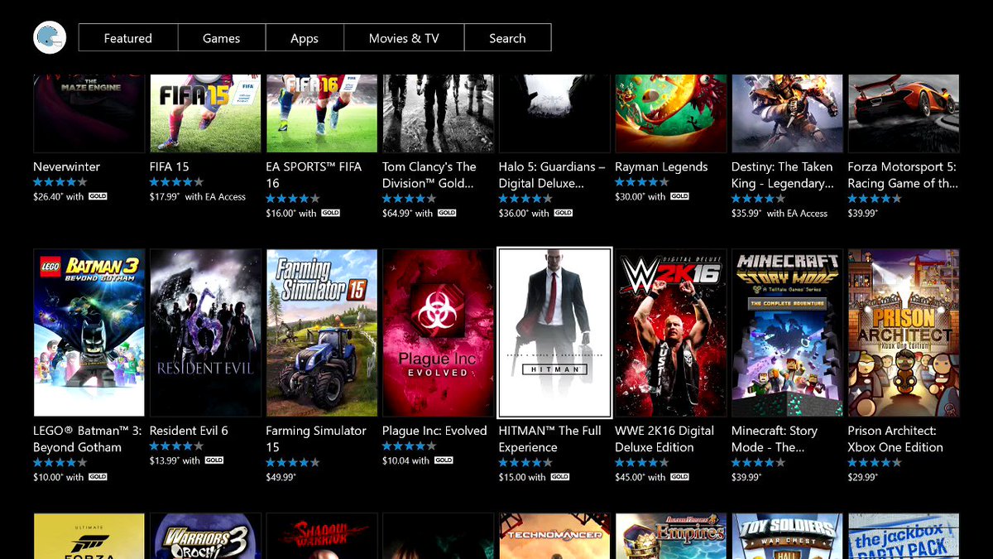Screen dimensions: 993x559
Task: Click the star rating under Forza Motorsport 5
Action: pos(875,199)
